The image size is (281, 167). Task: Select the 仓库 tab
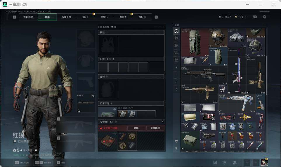(47, 17)
